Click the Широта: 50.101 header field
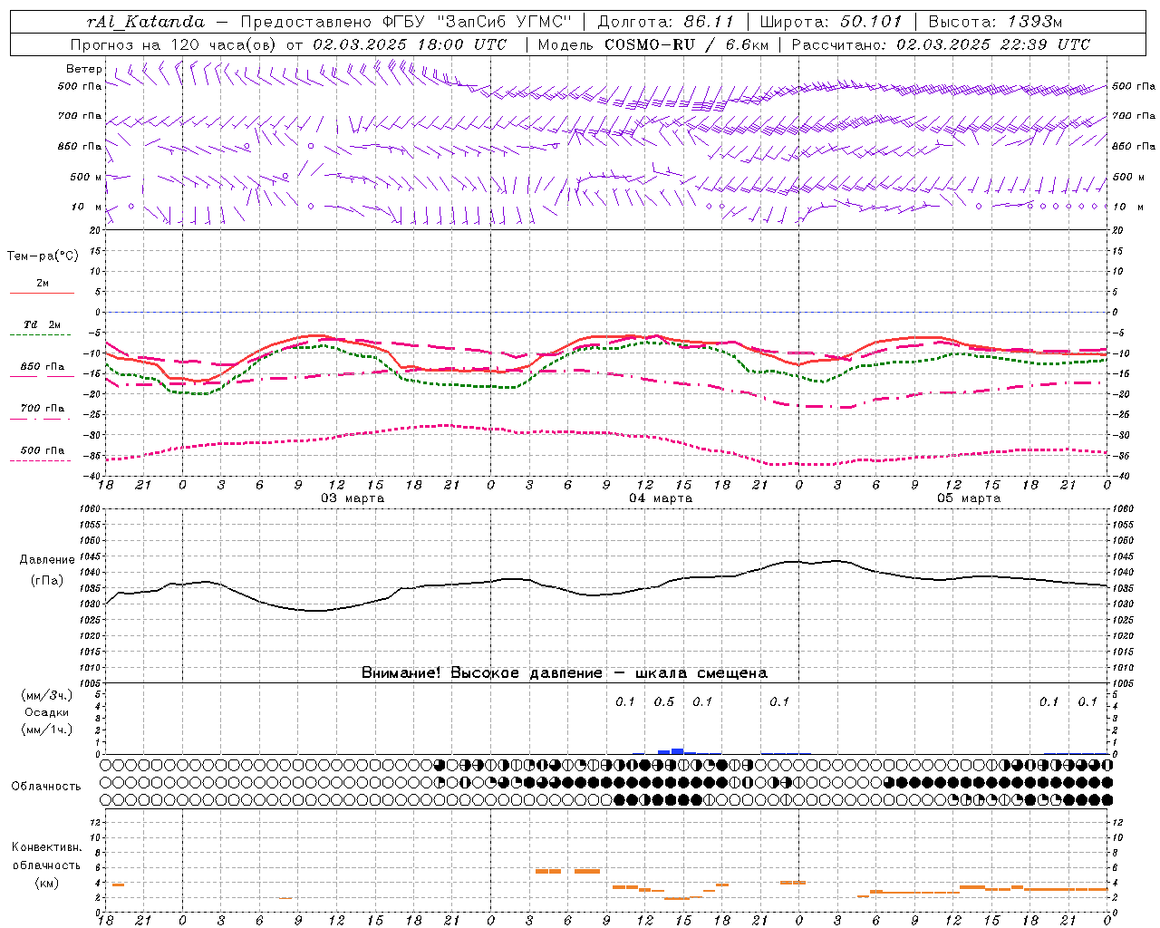The width and height of the screenshot is (1160, 928). click(x=832, y=22)
